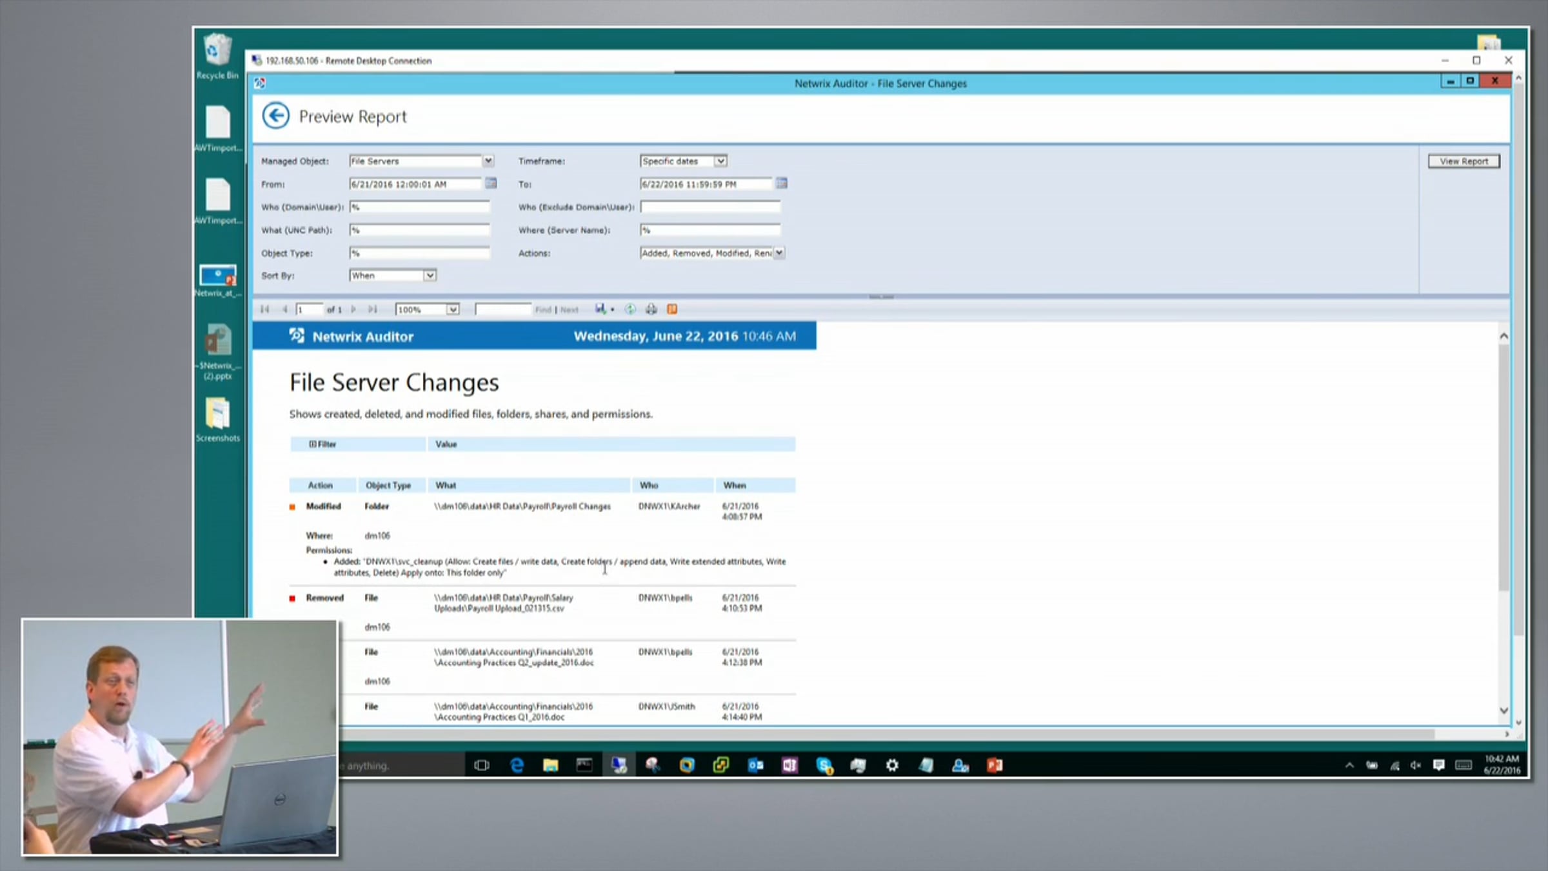Open the To date calendar picker

(782, 183)
